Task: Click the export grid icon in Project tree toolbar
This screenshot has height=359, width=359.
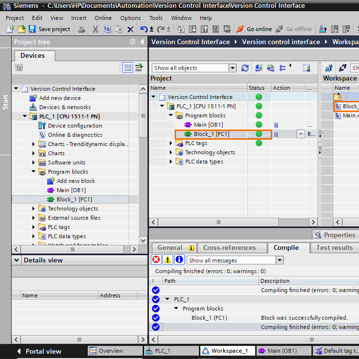Action: tap(139, 67)
